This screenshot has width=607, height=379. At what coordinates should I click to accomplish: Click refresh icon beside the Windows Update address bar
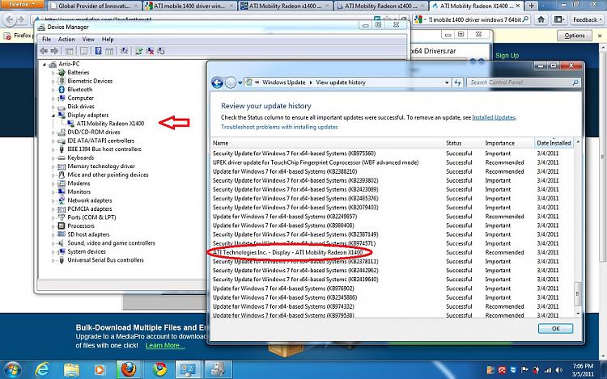pyautogui.click(x=457, y=82)
